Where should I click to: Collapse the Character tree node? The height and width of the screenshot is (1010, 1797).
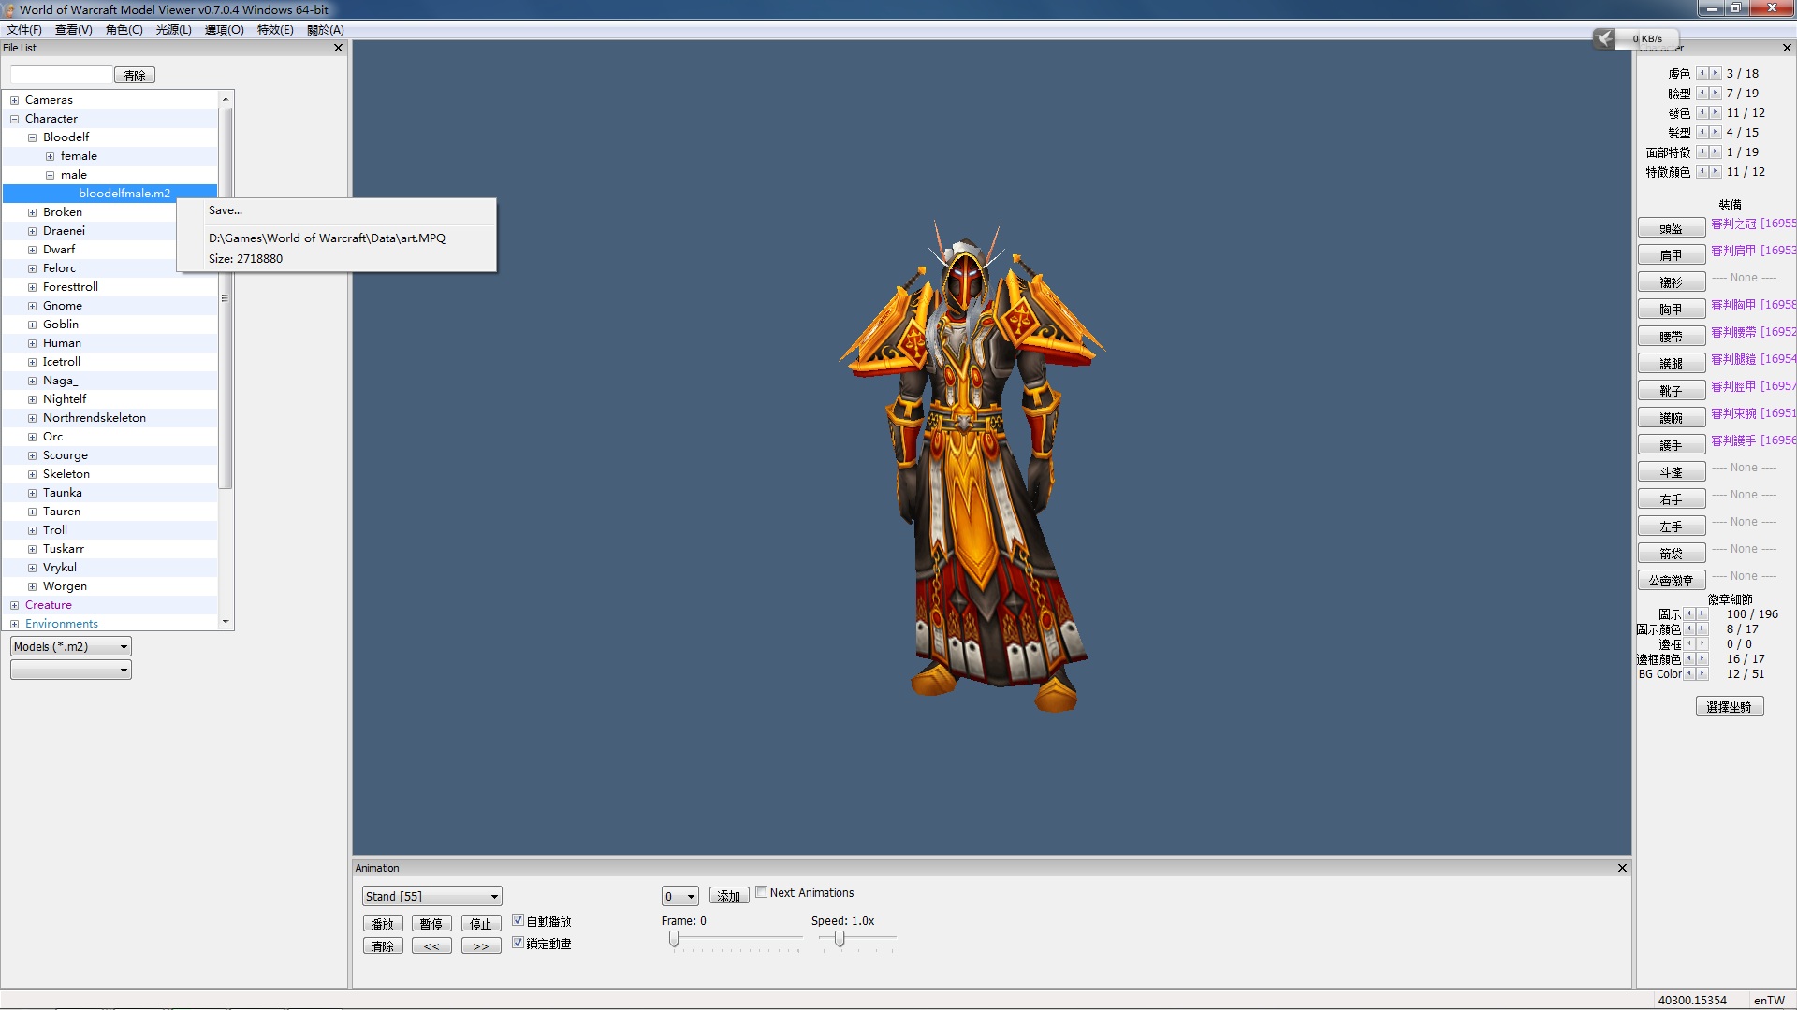pos(14,119)
